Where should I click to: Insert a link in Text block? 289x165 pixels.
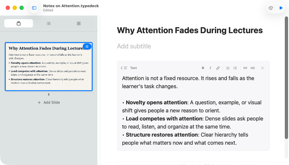click(x=218, y=68)
